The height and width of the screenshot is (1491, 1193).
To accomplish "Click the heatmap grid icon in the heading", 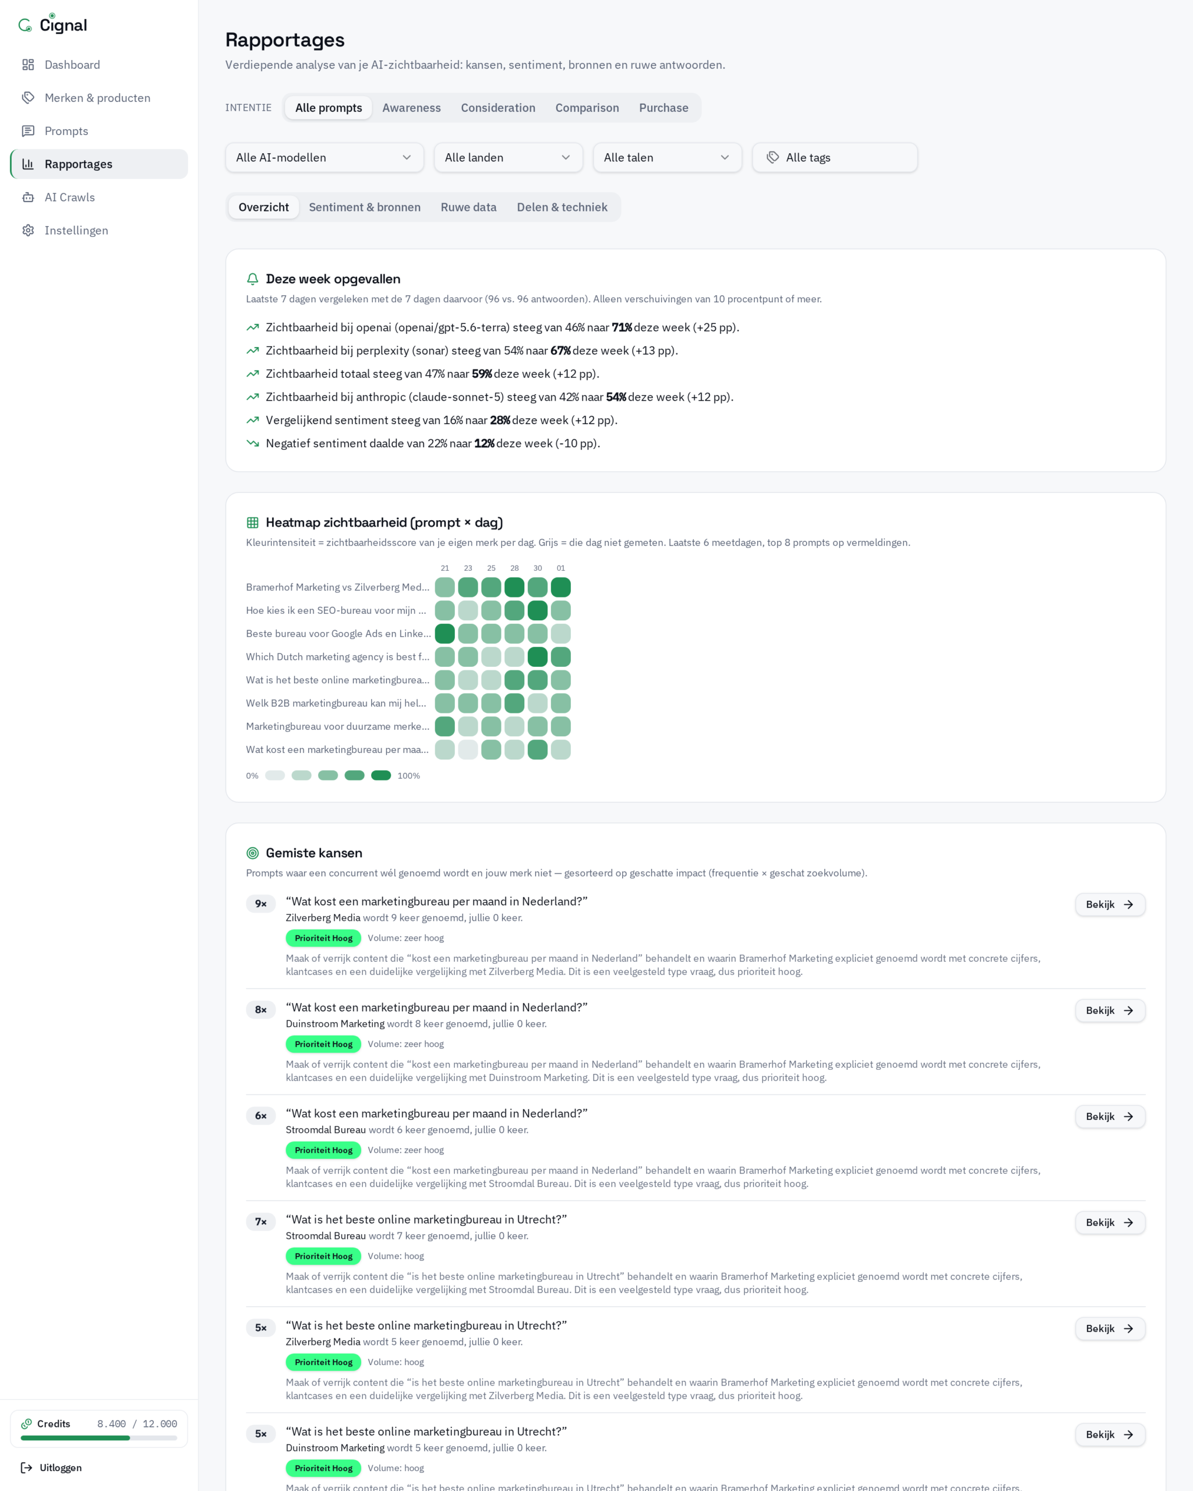I will 252,523.
